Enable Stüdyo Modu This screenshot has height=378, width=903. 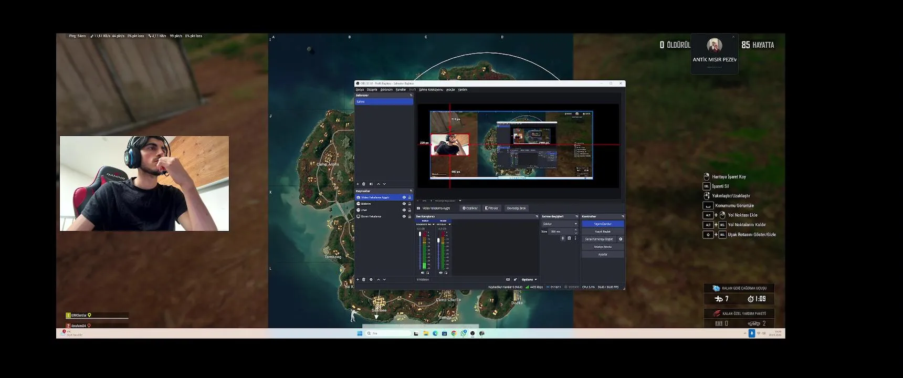coord(603,247)
